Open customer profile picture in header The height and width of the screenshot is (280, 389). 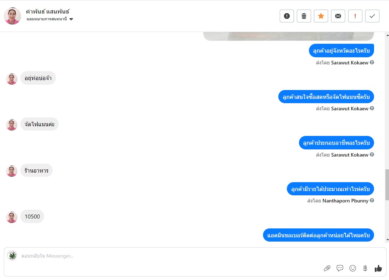tap(12, 16)
